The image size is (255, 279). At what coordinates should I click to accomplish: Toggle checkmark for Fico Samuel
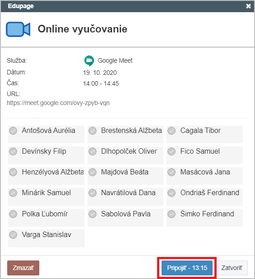click(172, 151)
